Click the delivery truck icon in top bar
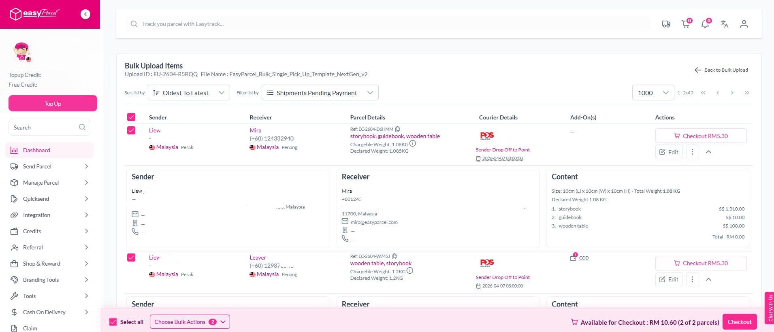Image resolution: width=774 pixels, height=332 pixels. pyautogui.click(x=666, y=24)
